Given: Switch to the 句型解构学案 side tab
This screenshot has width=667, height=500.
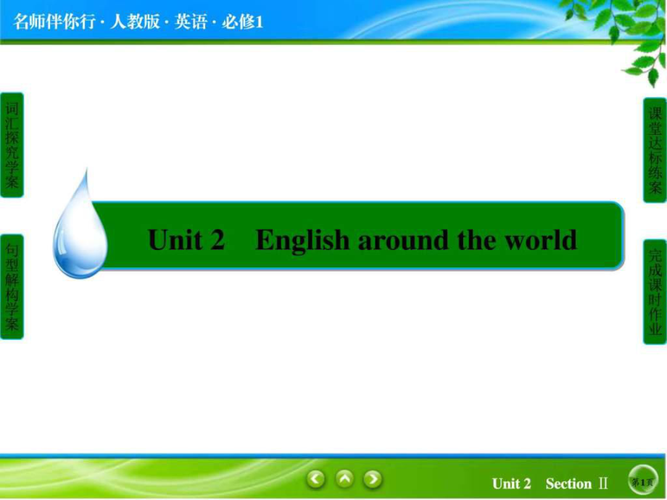Looking at the screenshot, I should 12,287.
